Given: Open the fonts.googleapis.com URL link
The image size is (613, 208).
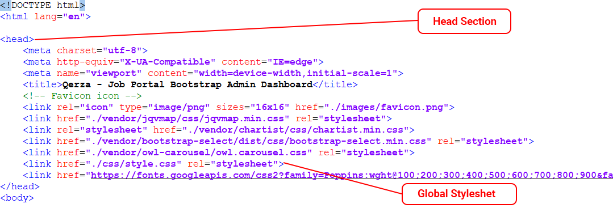Looking at the screenshot, I should click(x=352, y=175).
